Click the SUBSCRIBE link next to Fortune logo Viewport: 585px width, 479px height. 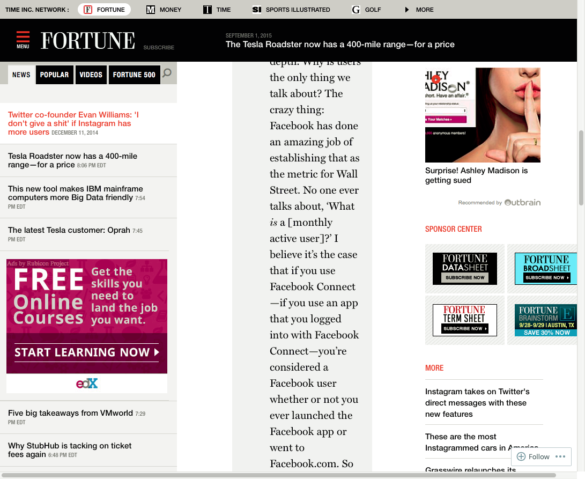click(x=159, y=47)
